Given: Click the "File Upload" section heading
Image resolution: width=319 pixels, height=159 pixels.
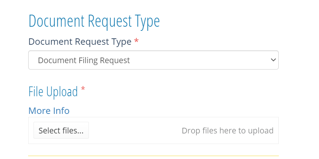Looking at the screenshot, I should tap(53, 92).
